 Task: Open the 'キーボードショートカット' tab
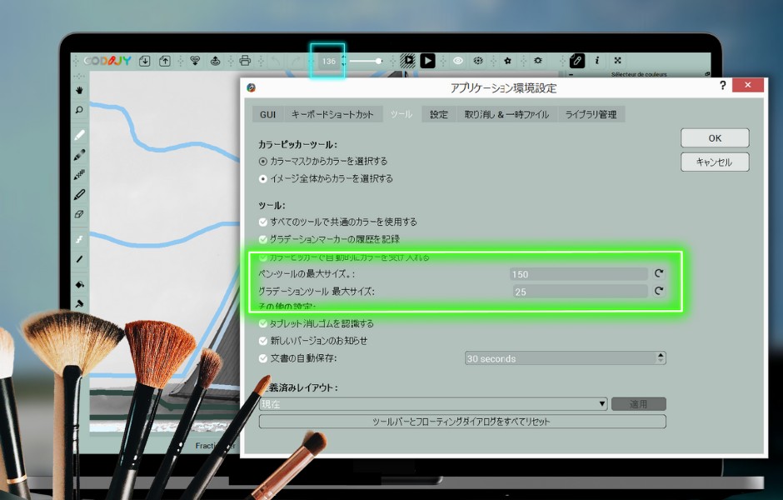332,114
